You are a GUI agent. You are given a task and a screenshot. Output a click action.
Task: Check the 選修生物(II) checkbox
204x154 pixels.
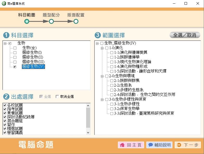click(x=15, y=57)
